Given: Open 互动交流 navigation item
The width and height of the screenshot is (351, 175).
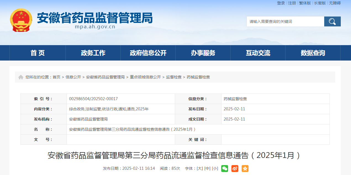Looking at the screenshot, I should [258, 53].
